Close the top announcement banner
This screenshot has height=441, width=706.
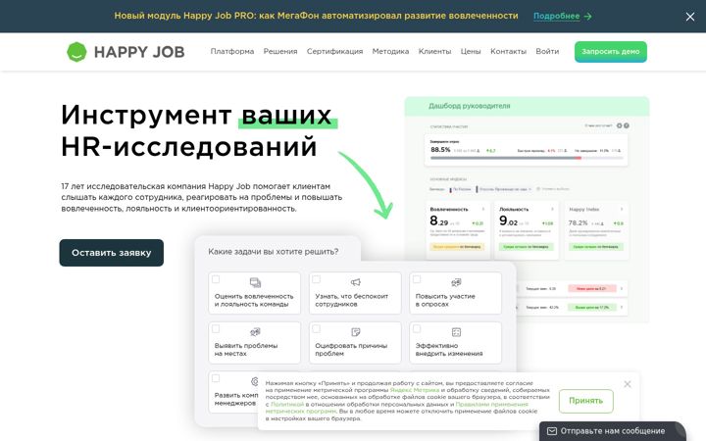point(689,17)
